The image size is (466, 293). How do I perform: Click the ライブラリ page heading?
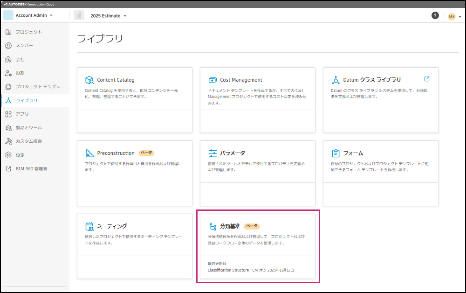click(100, 39)
